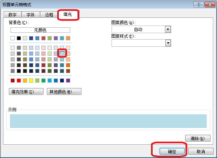Click the 清除 clear button
This screenshot has width=217, height=158.
tap(198, 138)
